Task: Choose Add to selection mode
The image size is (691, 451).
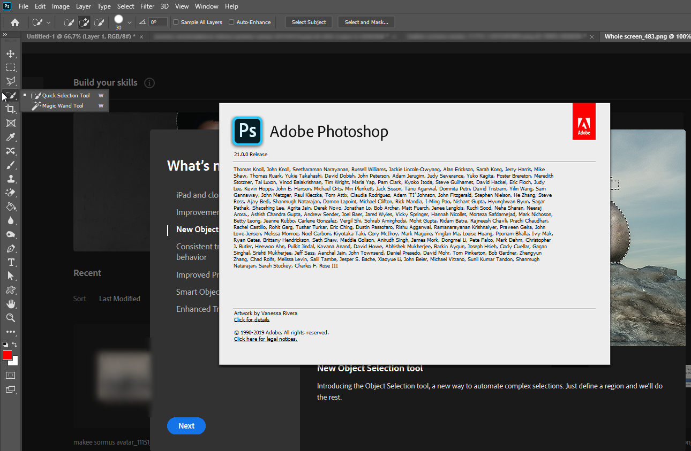Action: point(84,22)
